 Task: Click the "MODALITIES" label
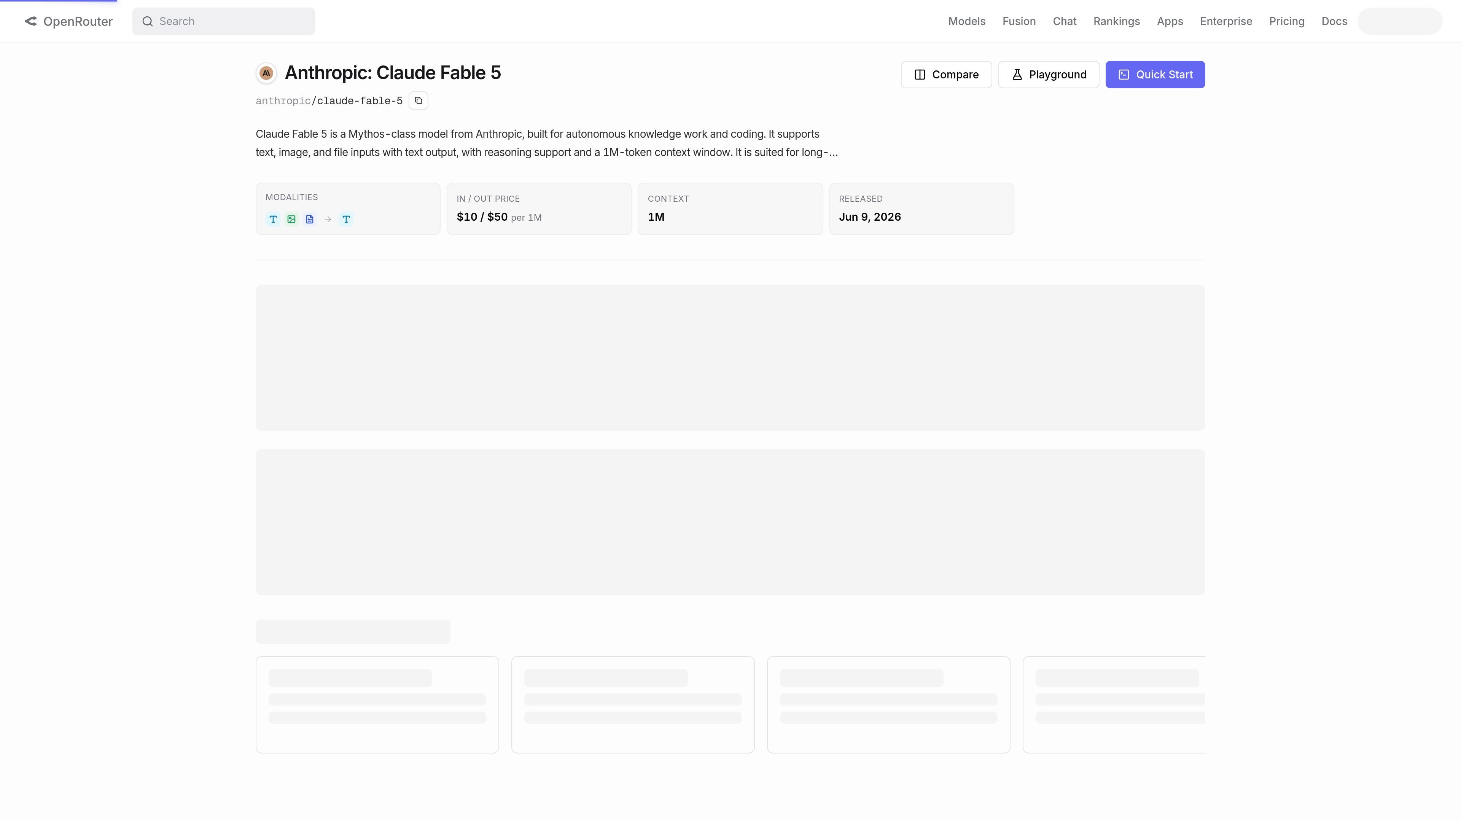pos(291,198)
